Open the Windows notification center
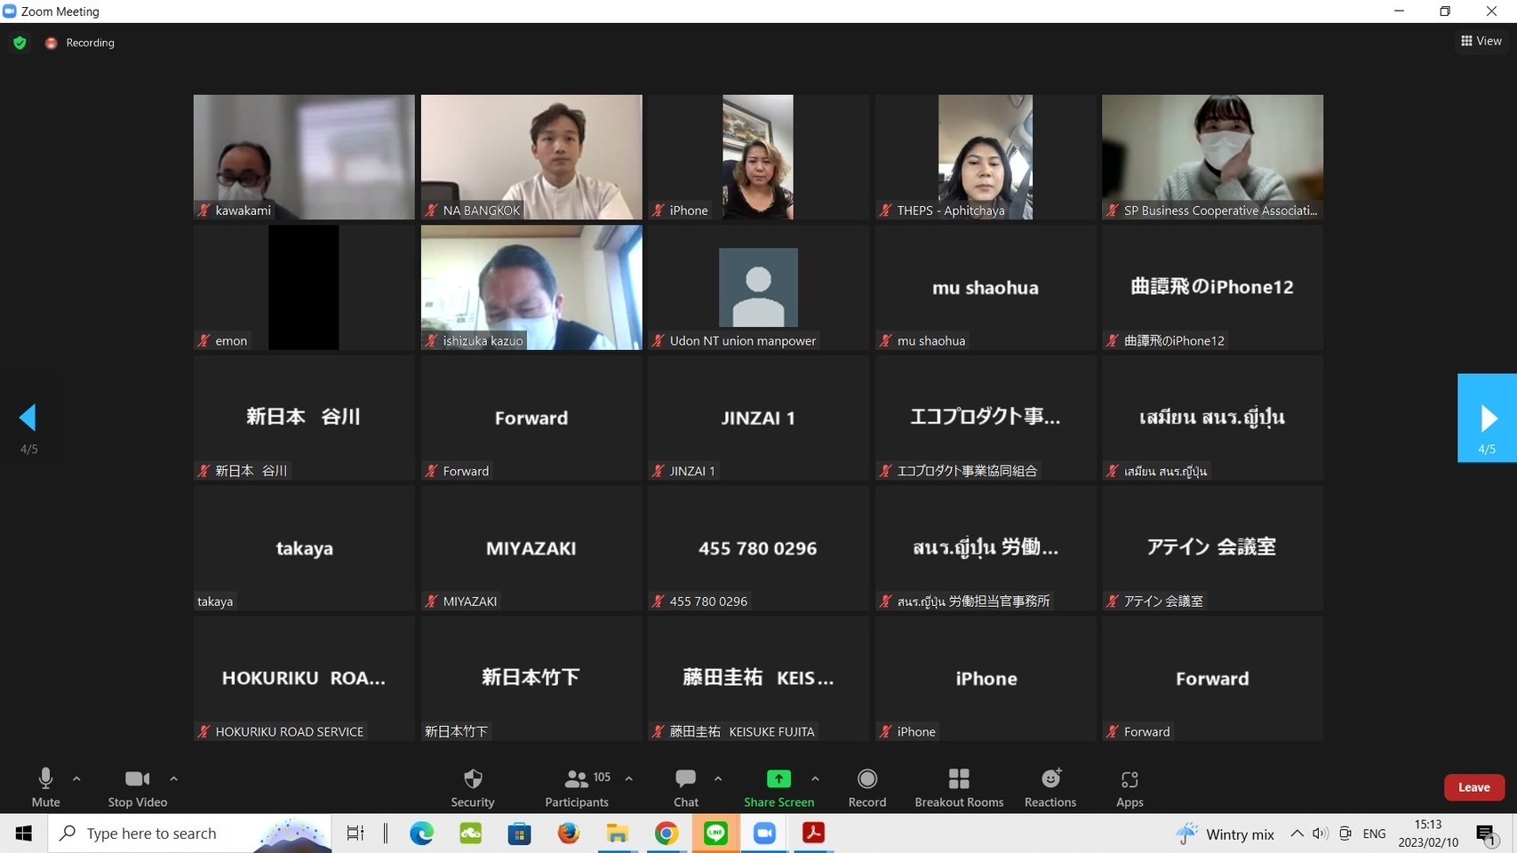Image resolution: width=1517 pixels, height=853 pixels. (1487, 833)
